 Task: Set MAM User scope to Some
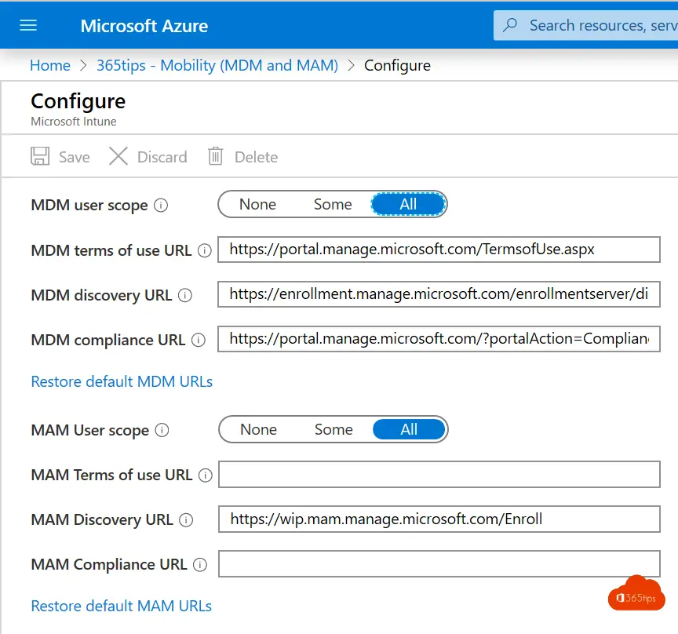click(334, 429)
